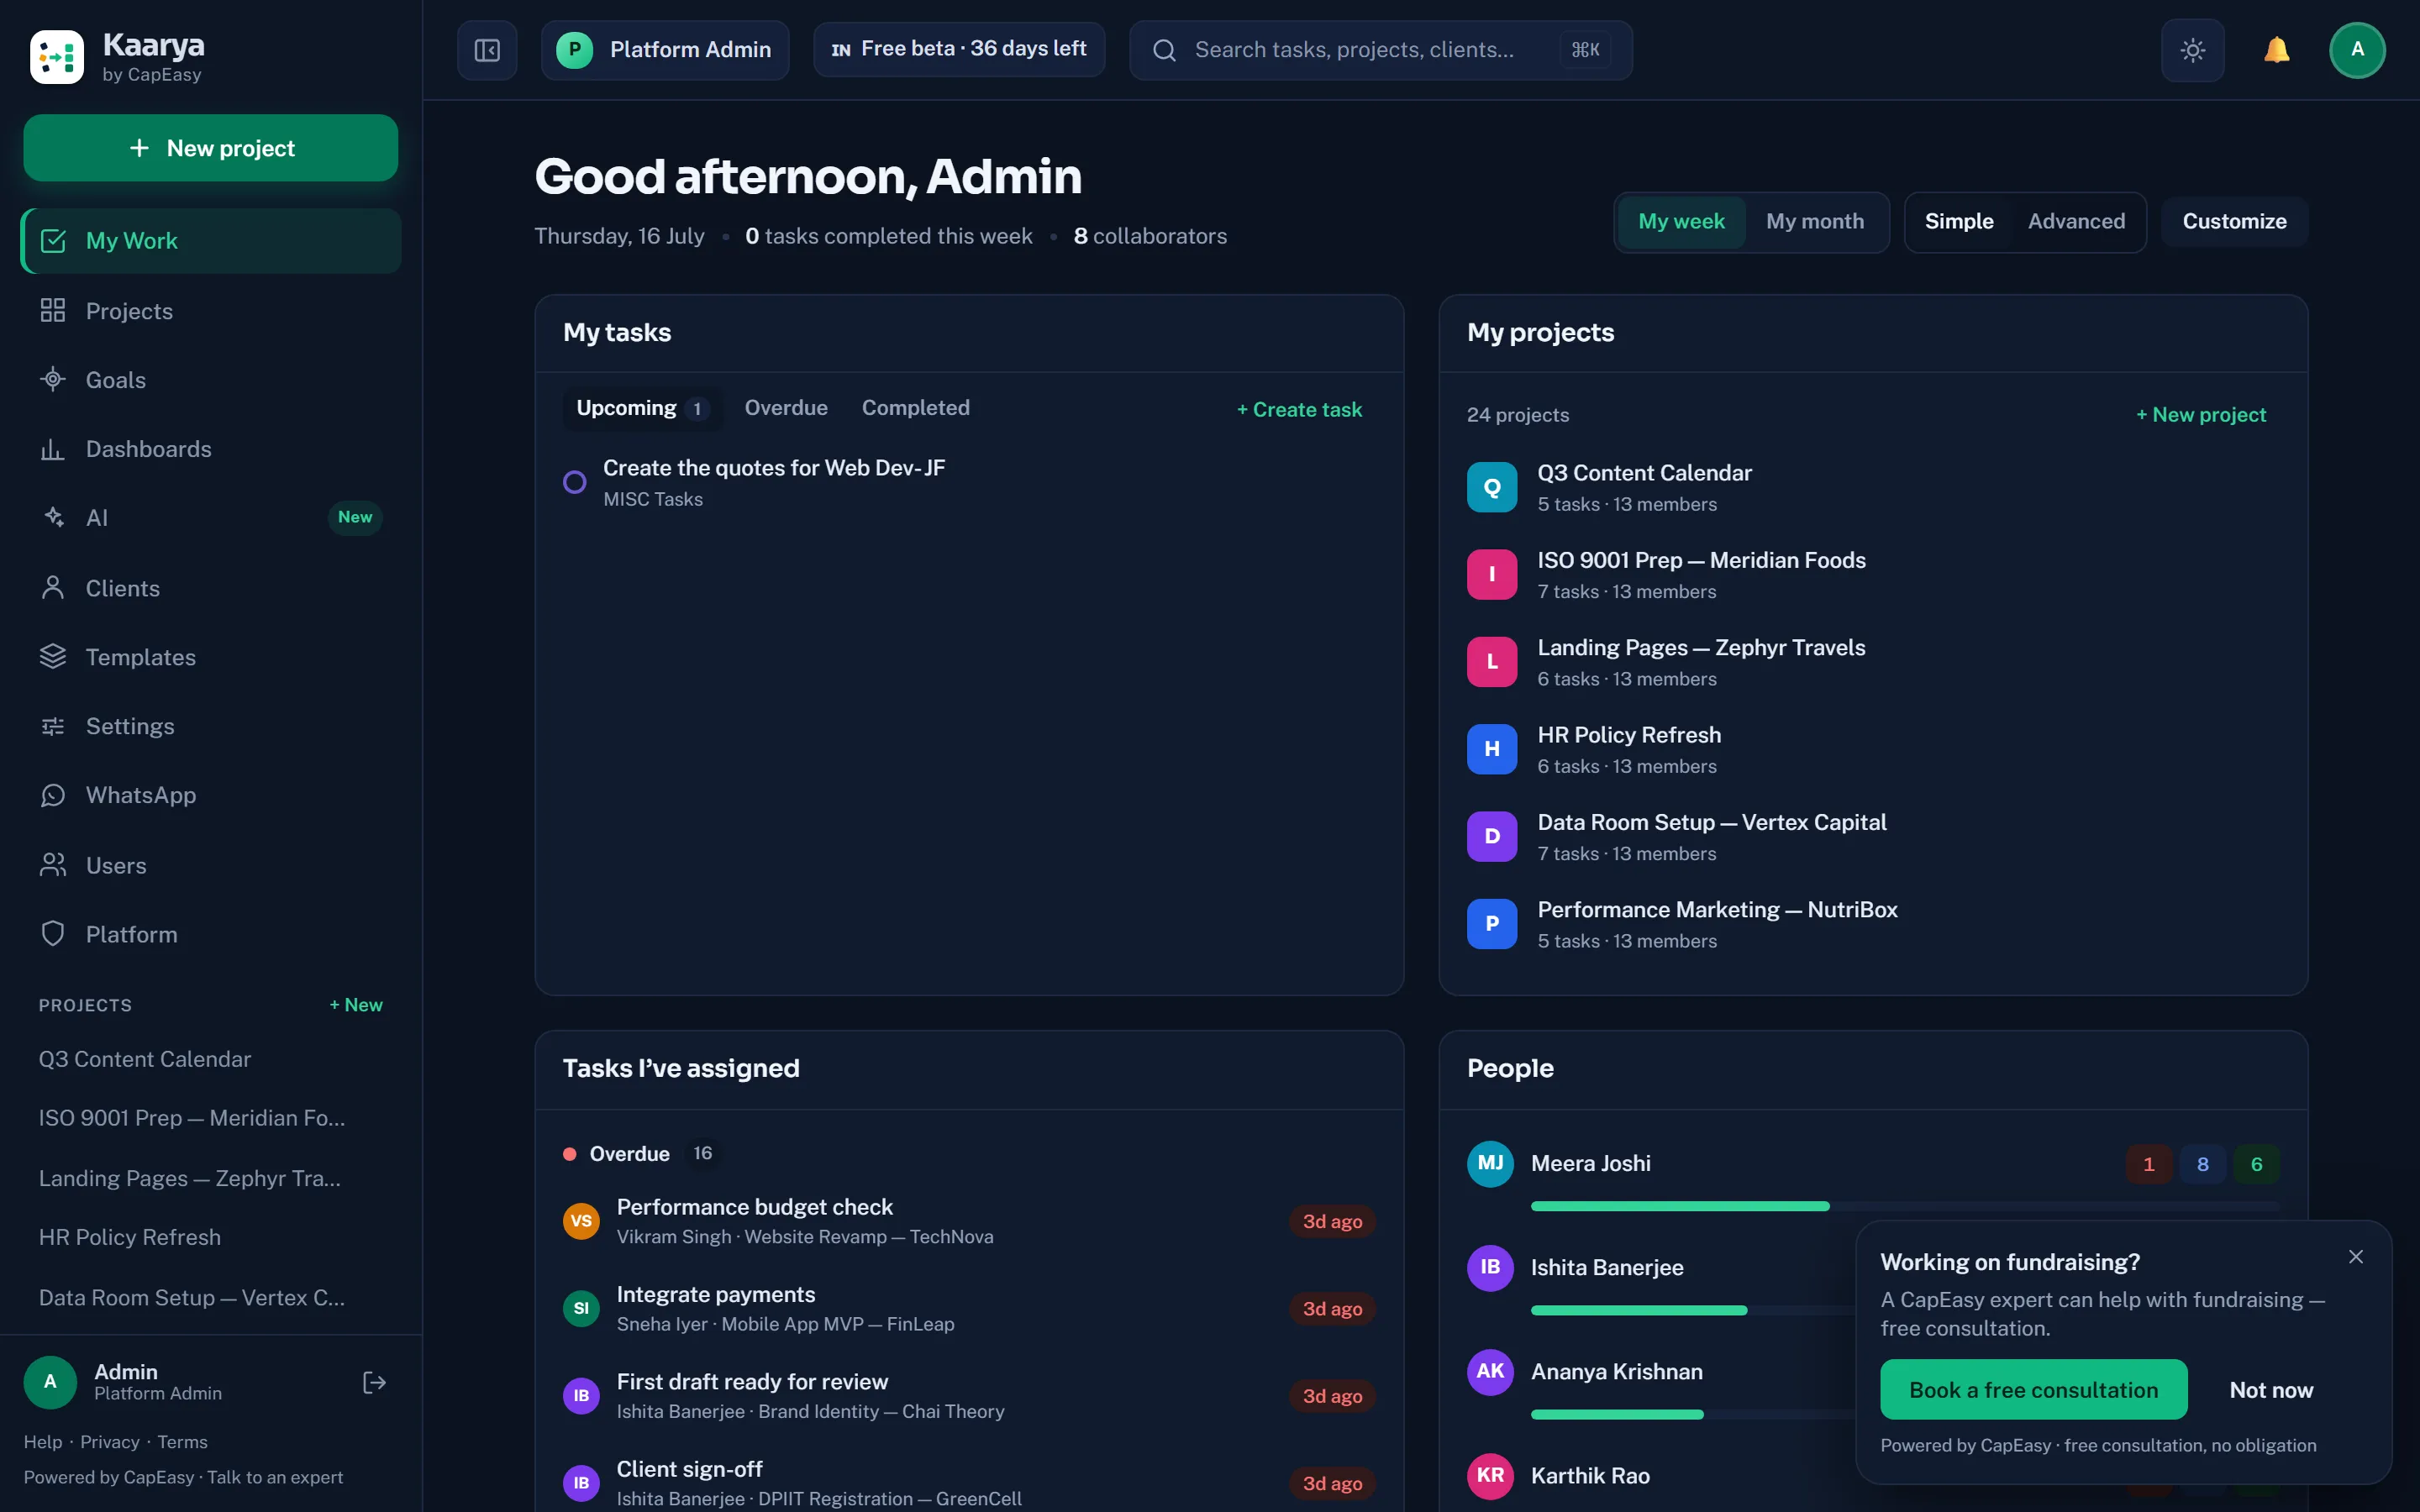Viewport: 2420px width, 1512px height.
Task: Click the Terms link in the footer
Action: tap(182, 1442)
